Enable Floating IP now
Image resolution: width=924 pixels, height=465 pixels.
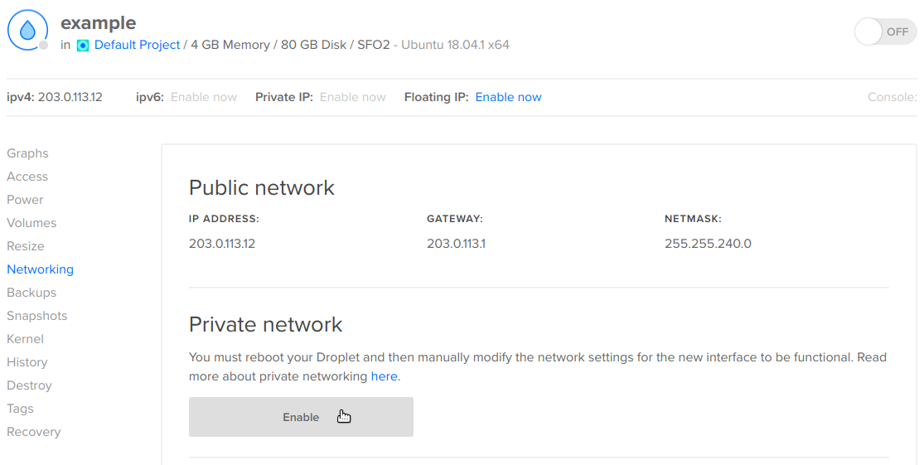(508, 97)
